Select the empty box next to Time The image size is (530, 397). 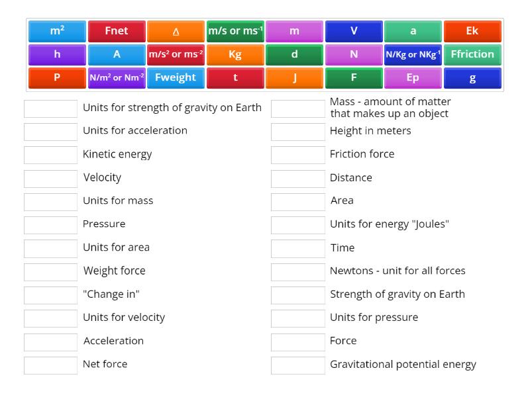click(x=297, y=248)
